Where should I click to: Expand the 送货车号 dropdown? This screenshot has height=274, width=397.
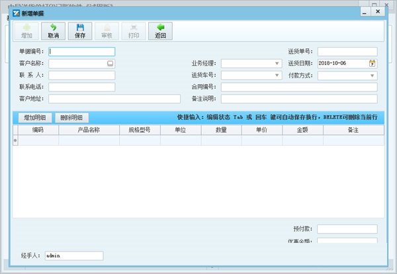click(x=277, y=75)
